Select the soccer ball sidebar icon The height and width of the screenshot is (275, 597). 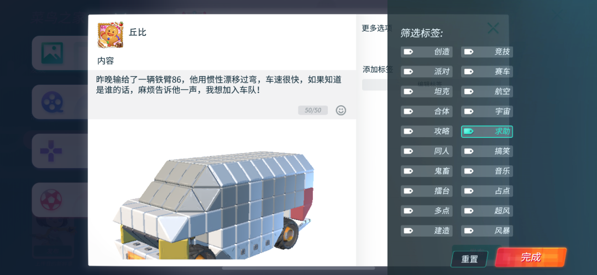51,200
